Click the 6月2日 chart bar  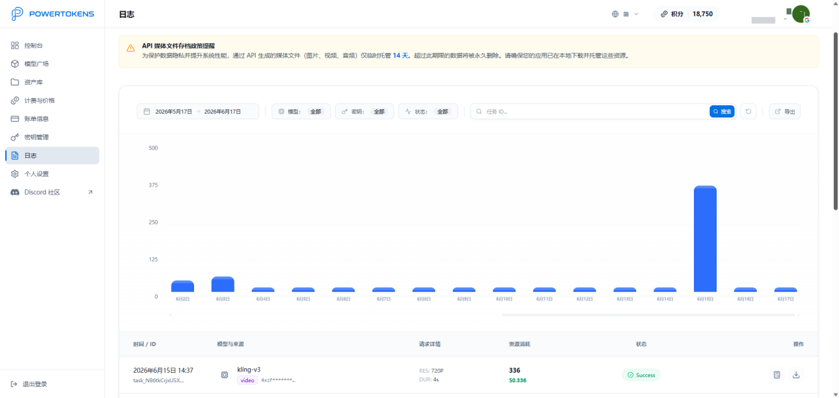[x=183, y=286]
